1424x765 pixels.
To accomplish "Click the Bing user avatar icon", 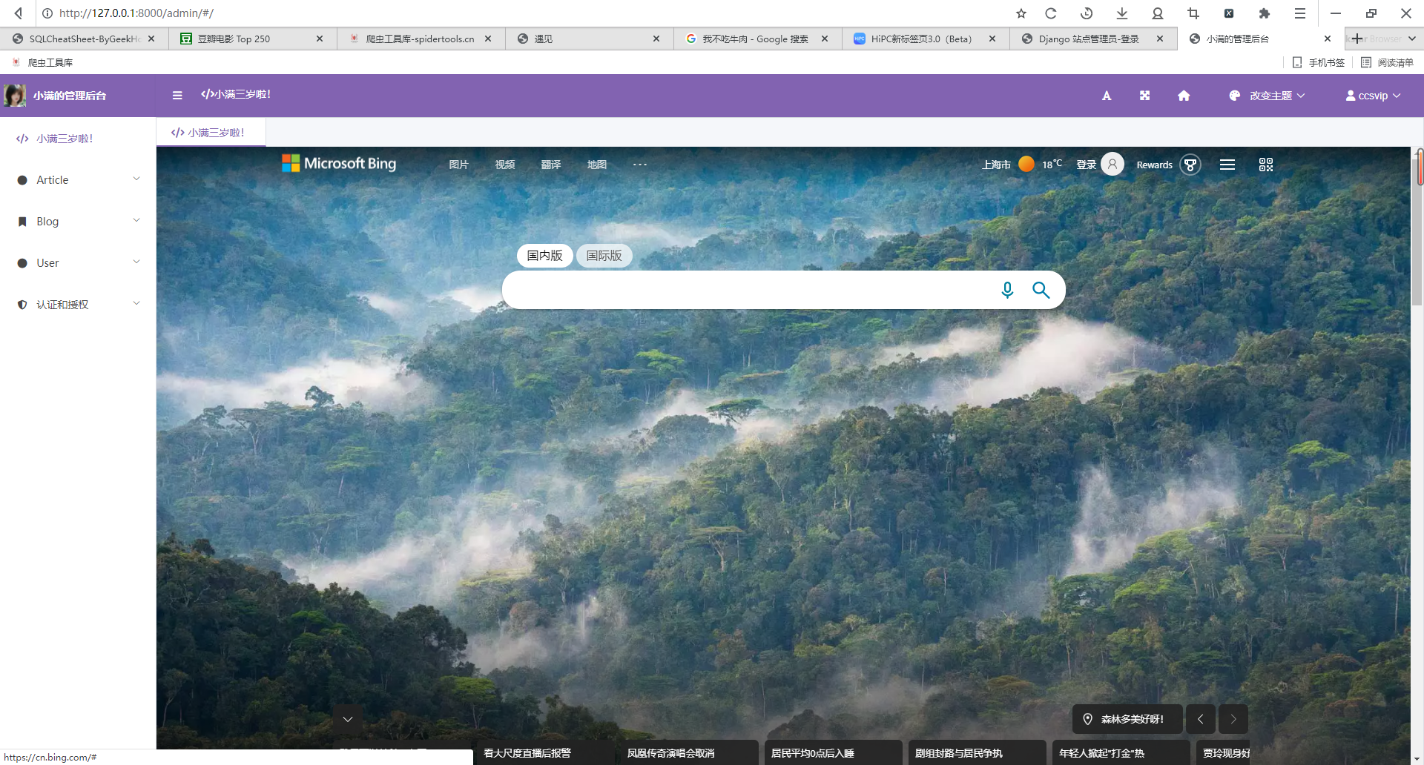I will click(1112, 164).
